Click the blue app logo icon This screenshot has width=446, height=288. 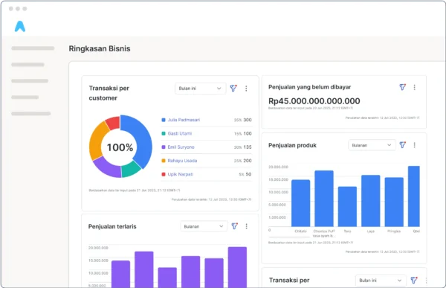point(20,27)
